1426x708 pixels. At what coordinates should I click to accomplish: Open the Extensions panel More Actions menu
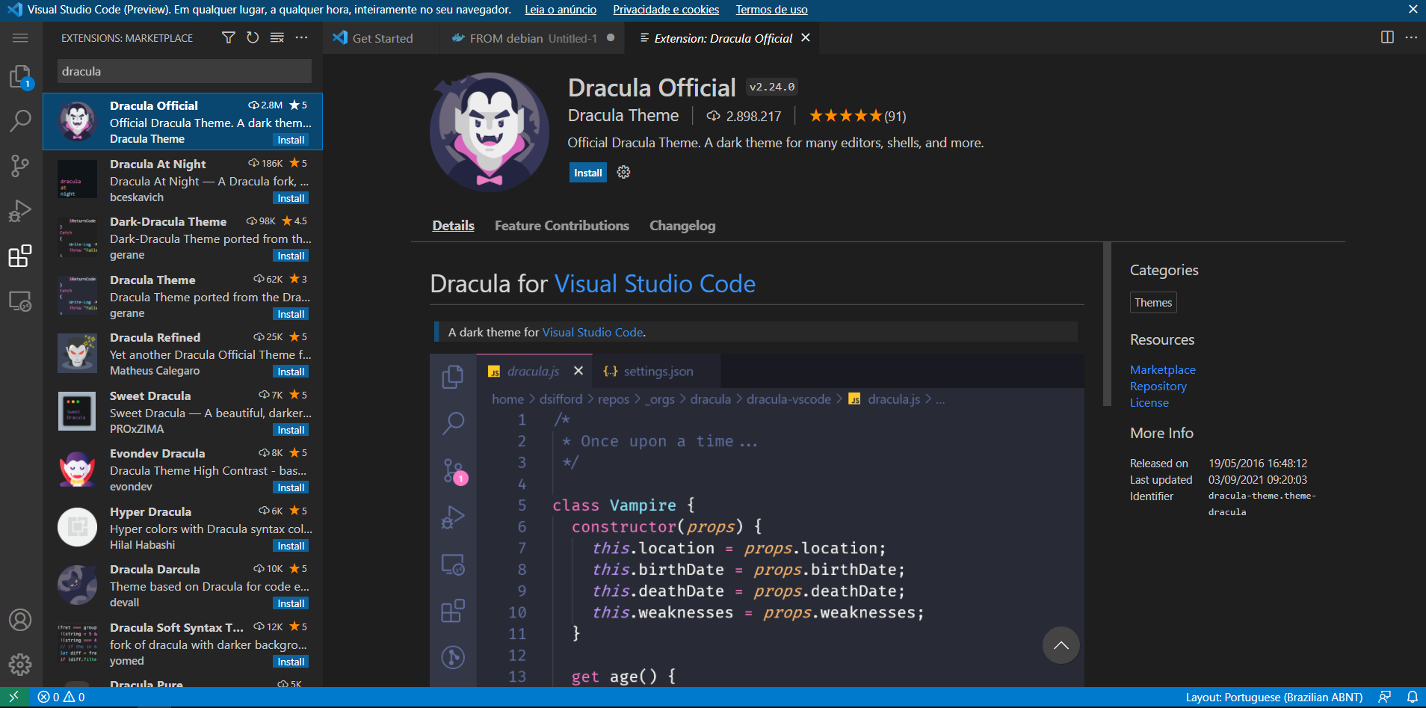click(302, 37)
